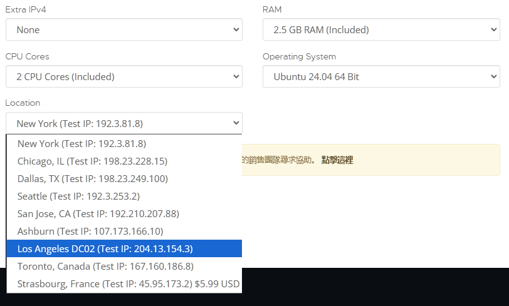Click the bold link in yellow notice
Image resolution: width=509 pixels, height=306 pixels.
[337, 160]
